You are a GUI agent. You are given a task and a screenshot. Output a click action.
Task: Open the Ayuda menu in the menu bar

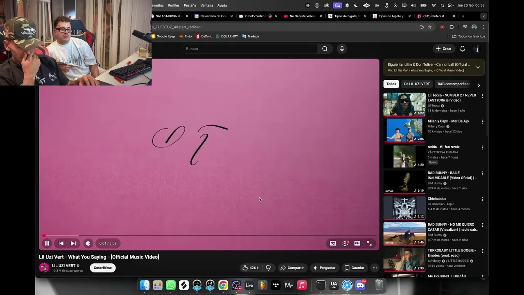(x=222, y=5)
